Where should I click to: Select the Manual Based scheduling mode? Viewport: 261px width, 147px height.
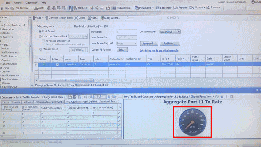40,49
